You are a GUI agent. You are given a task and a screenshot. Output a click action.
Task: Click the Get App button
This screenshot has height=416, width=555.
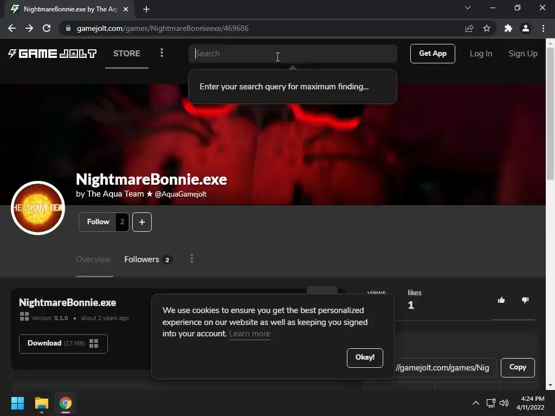pyautogui.click(x=433, y=54)
